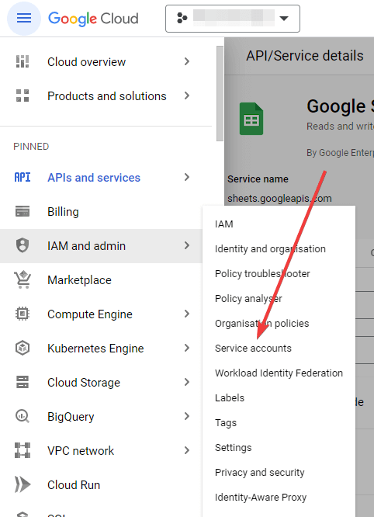Open Compute Engine menu item

pos(90,314)
